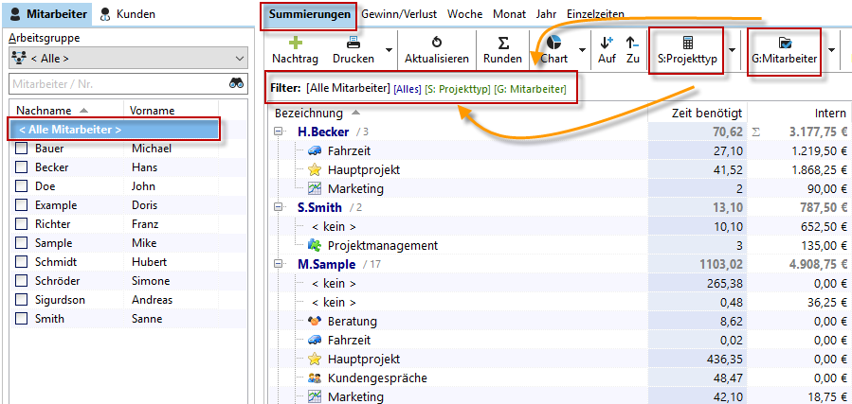
Task: Click the G:Mitarbeiter grouping button
Action: (x=785, y=50)
